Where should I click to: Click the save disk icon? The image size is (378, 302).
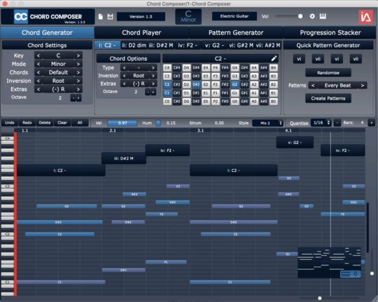click(x=110, y=17)
